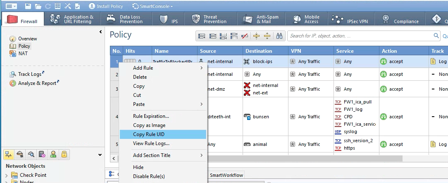Open the main application menu button
This screenshot has height=183, width=448.
pos(11,6)
